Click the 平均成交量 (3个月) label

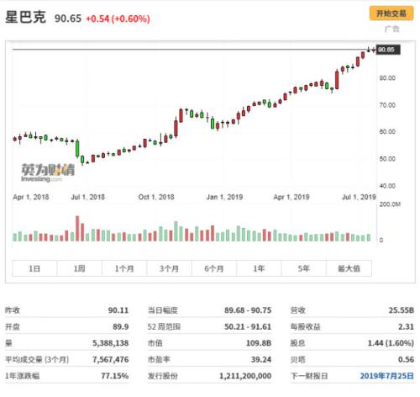tap(37, 359)
